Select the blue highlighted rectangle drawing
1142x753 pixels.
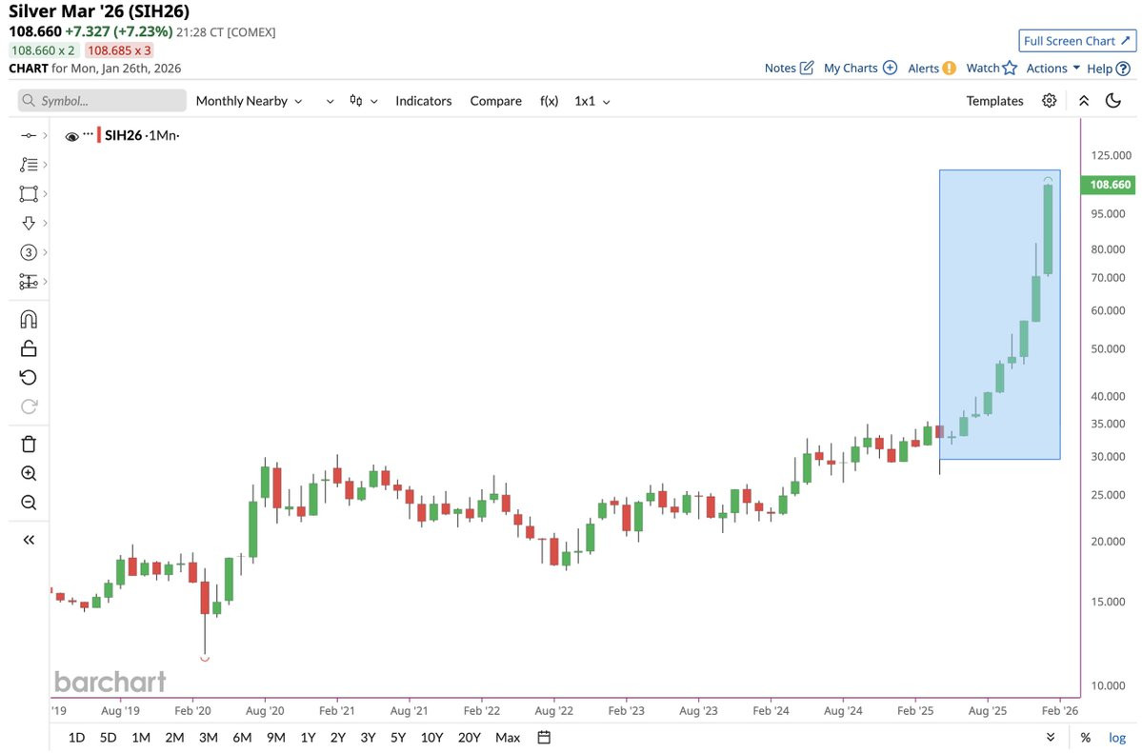(x=999, y=314)
